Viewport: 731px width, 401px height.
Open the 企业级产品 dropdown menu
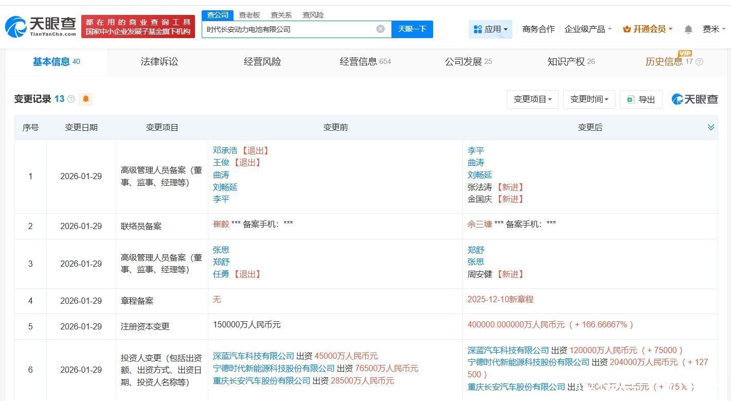[588, 29]
